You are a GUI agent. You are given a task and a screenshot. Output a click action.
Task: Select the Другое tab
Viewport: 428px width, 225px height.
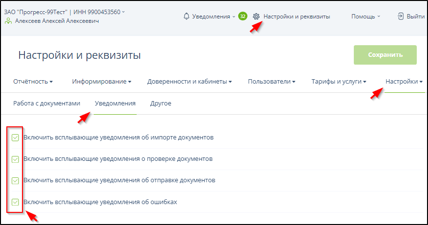click(161, 104)
